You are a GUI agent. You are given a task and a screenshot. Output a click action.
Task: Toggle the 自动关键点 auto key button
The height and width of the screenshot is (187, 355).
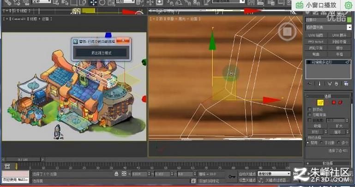tap(247, 174)
